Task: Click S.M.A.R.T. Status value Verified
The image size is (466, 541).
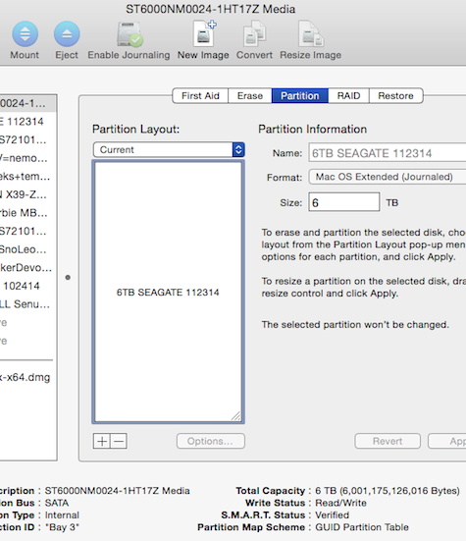Action: 332,515
